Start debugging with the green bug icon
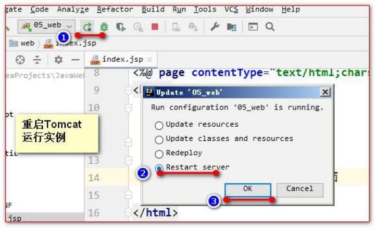 click(104, 26)
